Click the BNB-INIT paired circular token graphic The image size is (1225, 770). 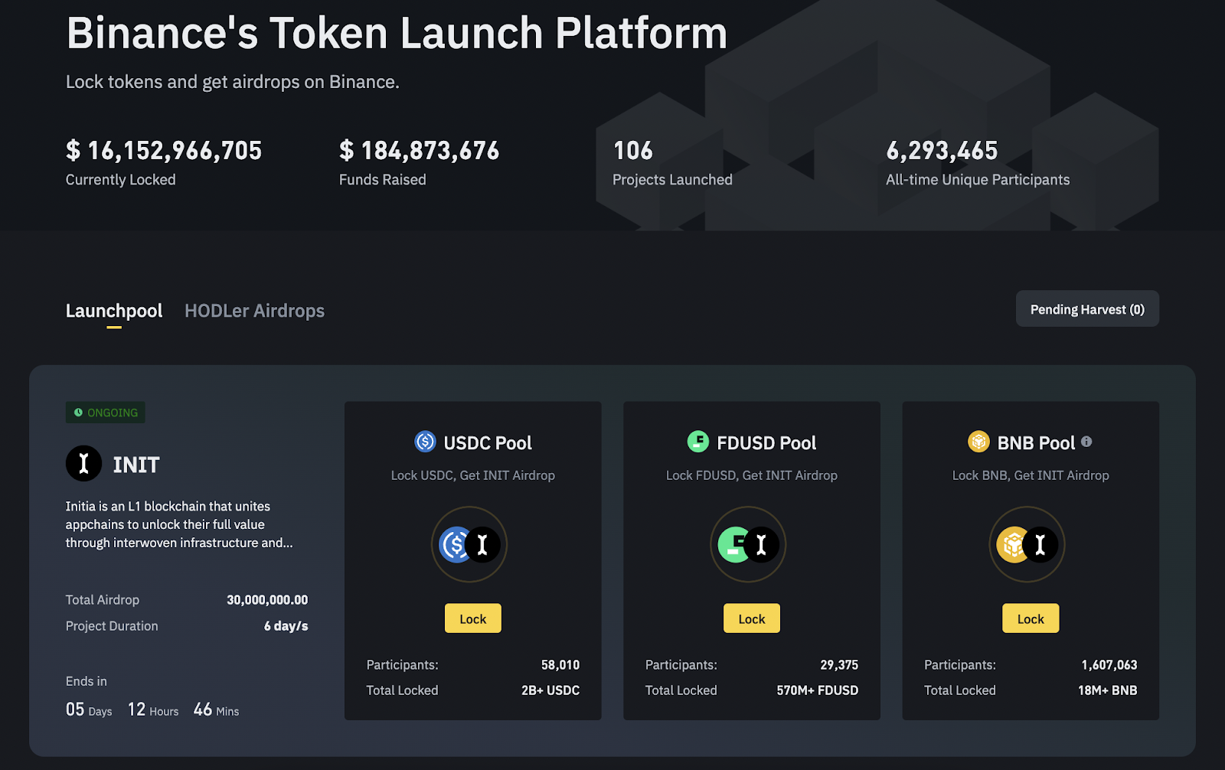point(1027,545)
